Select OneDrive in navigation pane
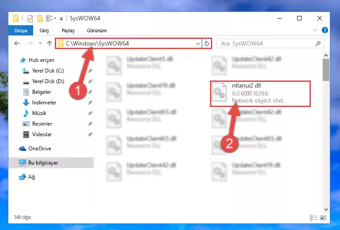340x230 pixels. coord(35,149)
